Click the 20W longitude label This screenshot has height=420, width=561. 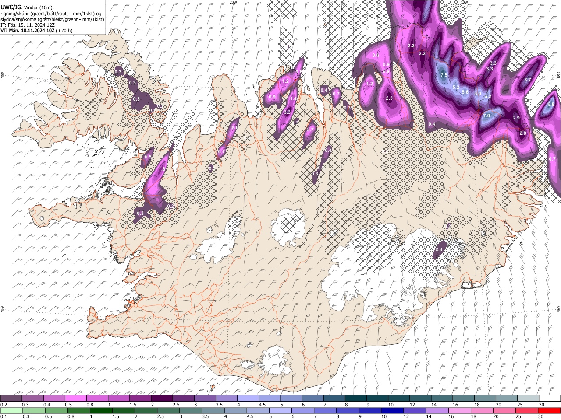(x=233, y=2)
